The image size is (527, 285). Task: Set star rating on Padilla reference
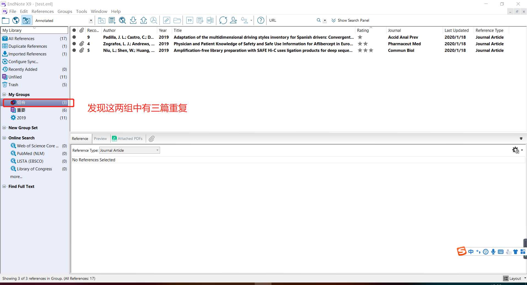click(x=360, y=37)
